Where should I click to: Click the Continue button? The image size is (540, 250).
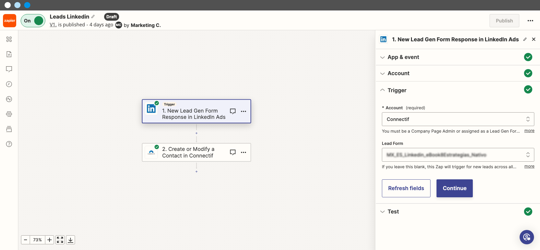pyautogui.click(x=454, y=188)
